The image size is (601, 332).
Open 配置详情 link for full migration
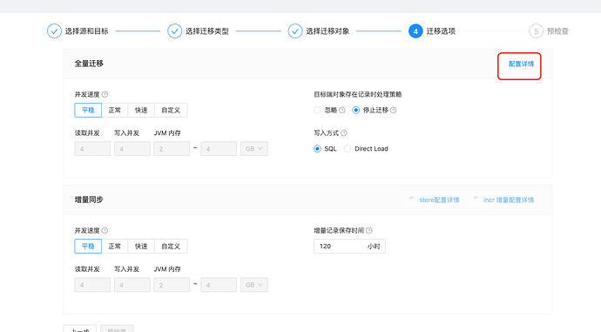tap(521, 64)
